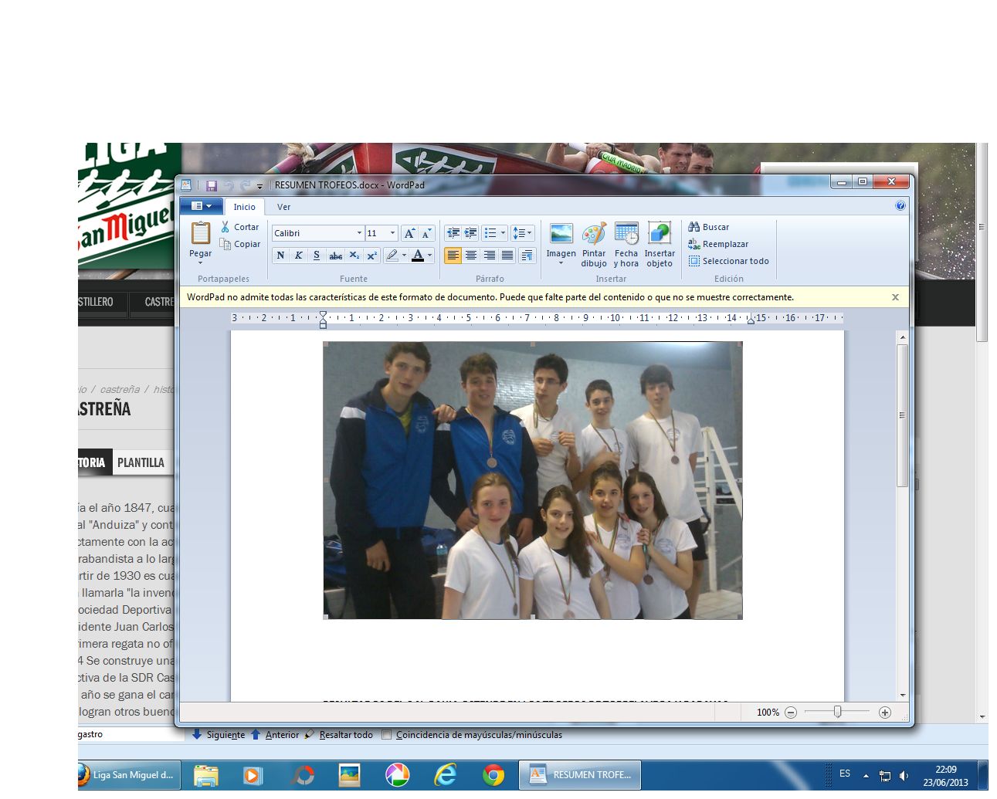Adjust the zoom slider handle
This screenshot has height=799, width=997.
click(837, 712)
